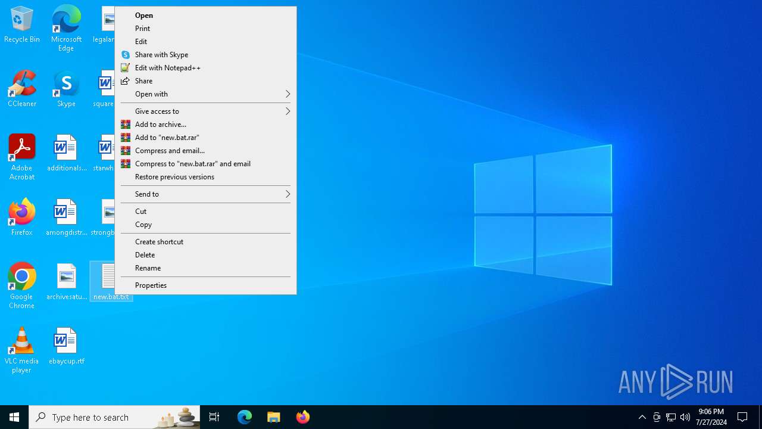Screen dimensions: 762x429
Task: Launch Firefox from the taskbar
Action: [x=302, y=417]
